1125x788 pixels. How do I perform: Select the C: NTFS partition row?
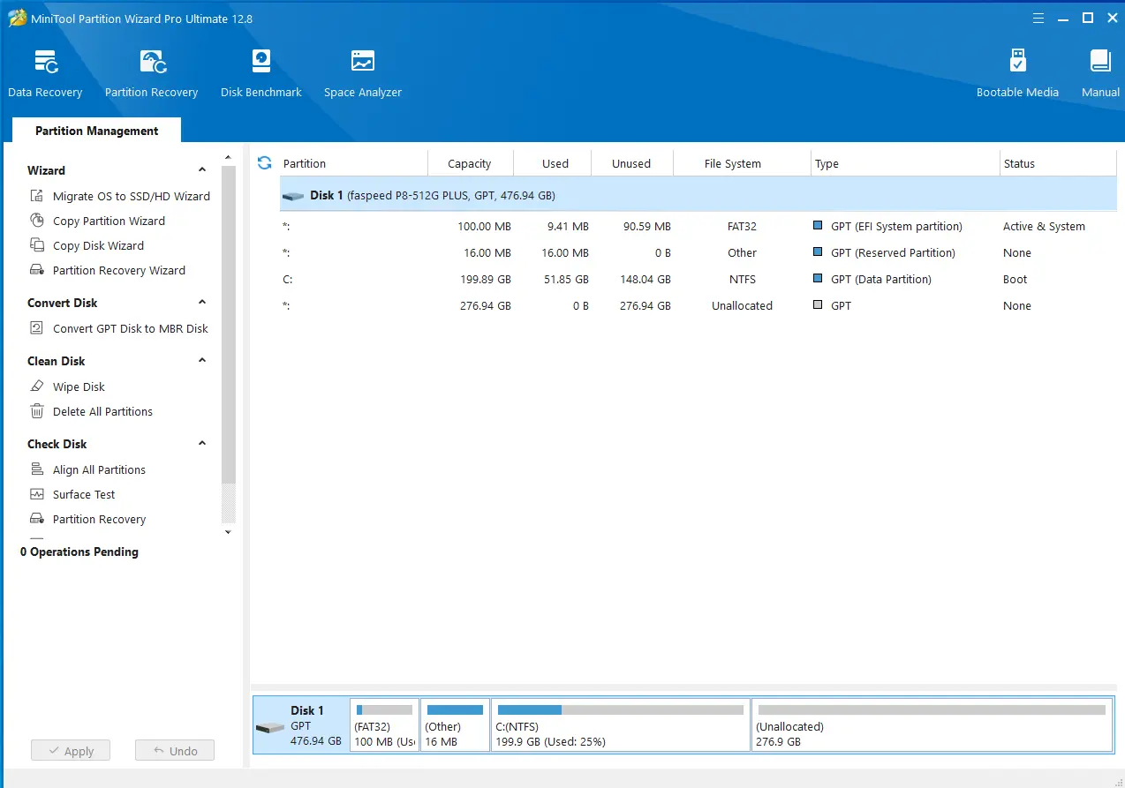[x=698, y=279]
